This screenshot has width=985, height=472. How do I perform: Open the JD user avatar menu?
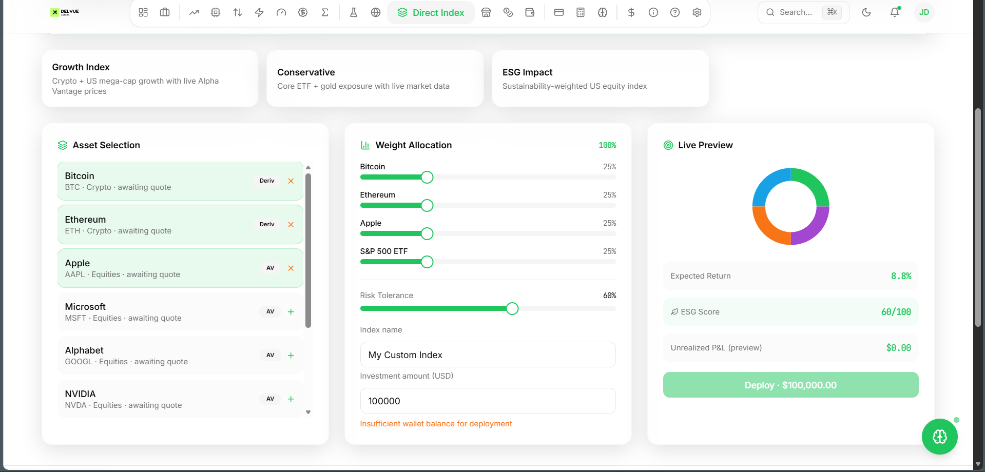(924, 12)
